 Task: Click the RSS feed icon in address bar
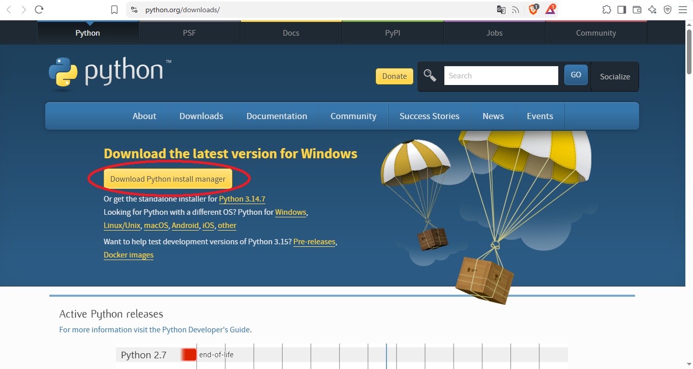[x=516, y=10]
